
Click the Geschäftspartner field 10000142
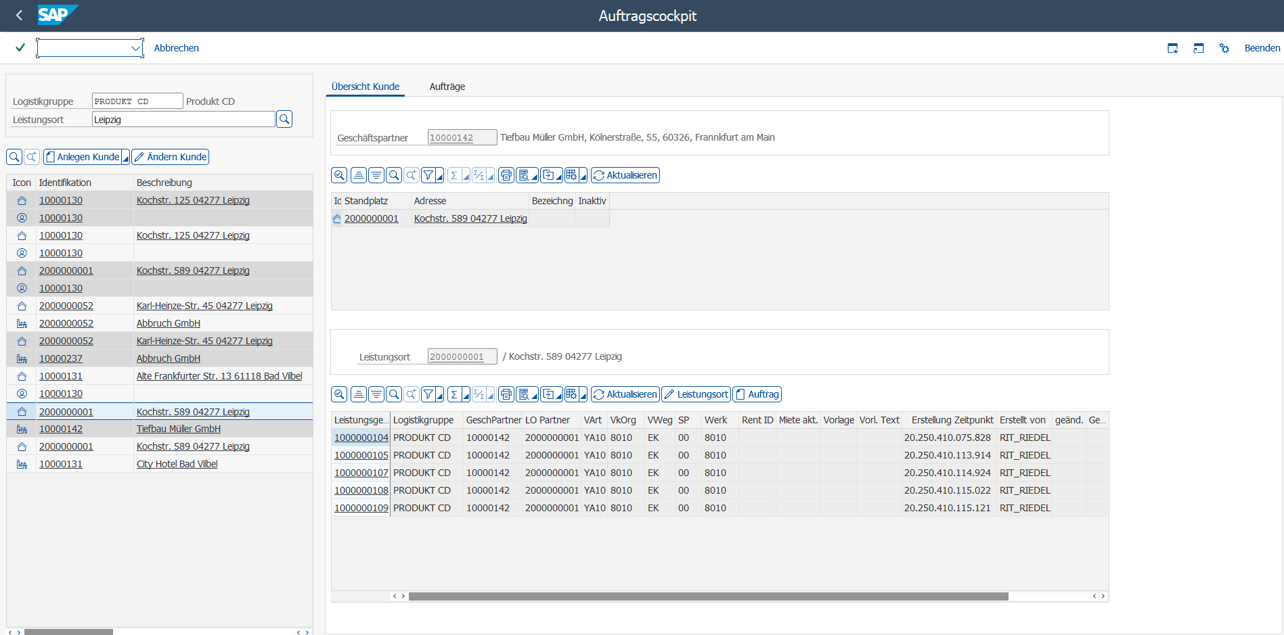tap(462, 137)
